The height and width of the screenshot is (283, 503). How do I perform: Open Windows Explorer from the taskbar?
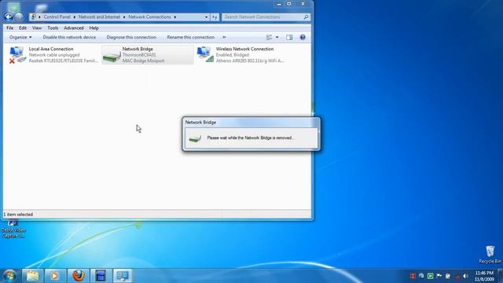tap(32, 276)
